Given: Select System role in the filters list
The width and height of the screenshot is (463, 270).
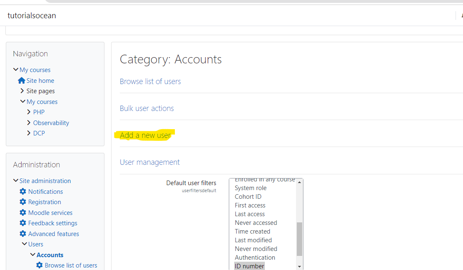Looking at the screenshot, I should [250, 188].
